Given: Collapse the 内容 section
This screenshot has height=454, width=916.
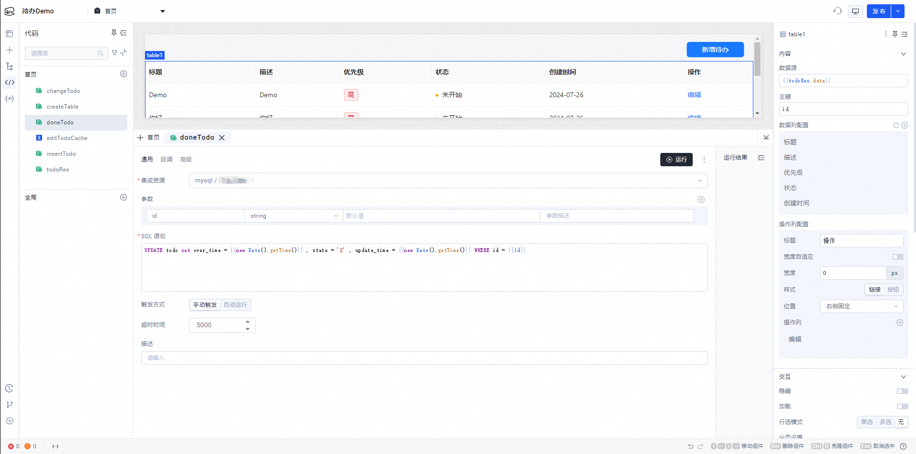Looking at the screenshot, I should (x=903, y=54).
